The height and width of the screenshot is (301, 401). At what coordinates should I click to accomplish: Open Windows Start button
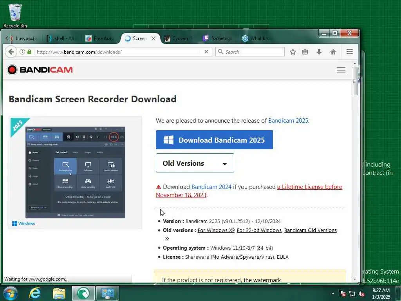10,293
